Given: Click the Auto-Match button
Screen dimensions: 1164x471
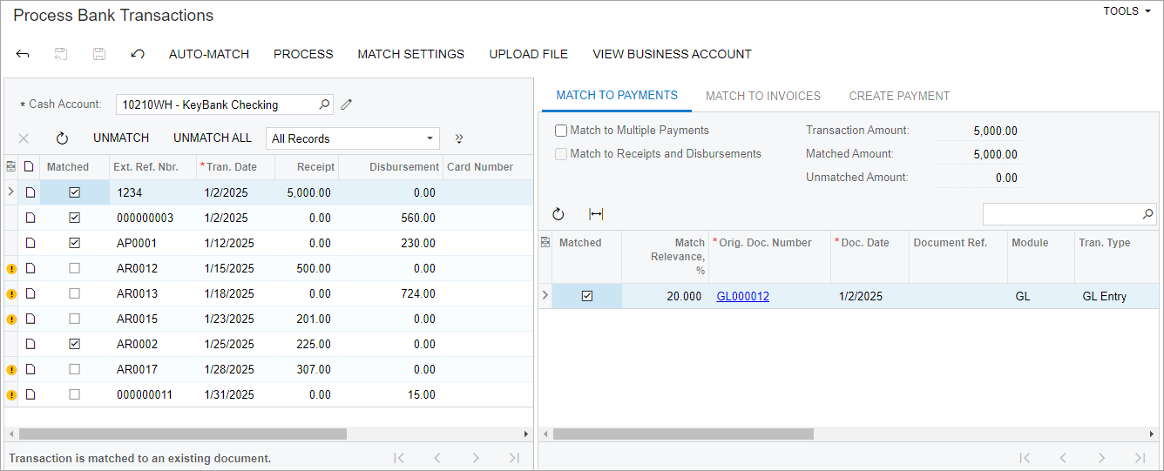Looking at the screenshot, I should tap(209, 54).
